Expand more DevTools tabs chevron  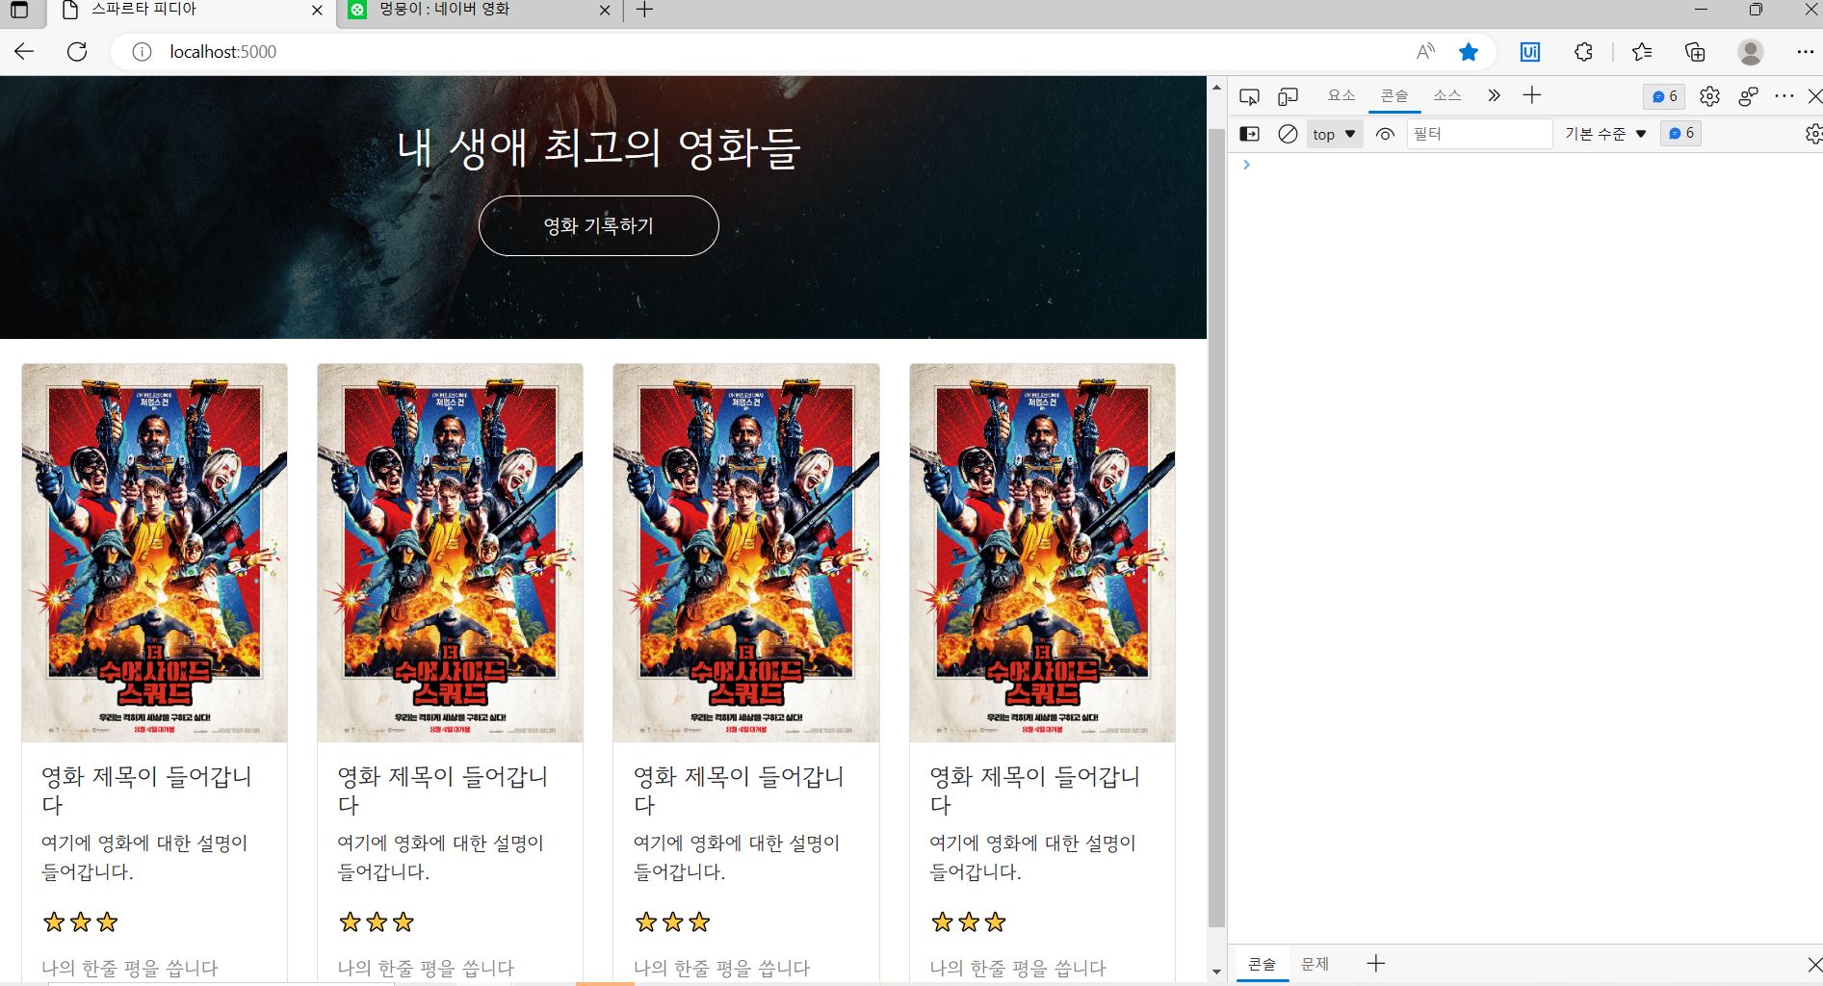[x=1494, y=95]
